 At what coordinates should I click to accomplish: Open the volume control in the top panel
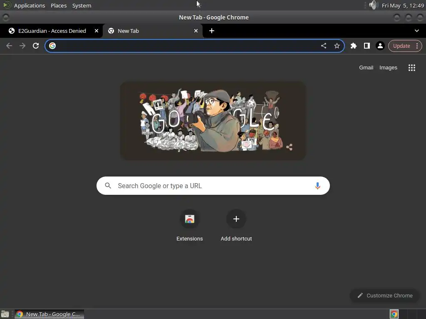373,5
